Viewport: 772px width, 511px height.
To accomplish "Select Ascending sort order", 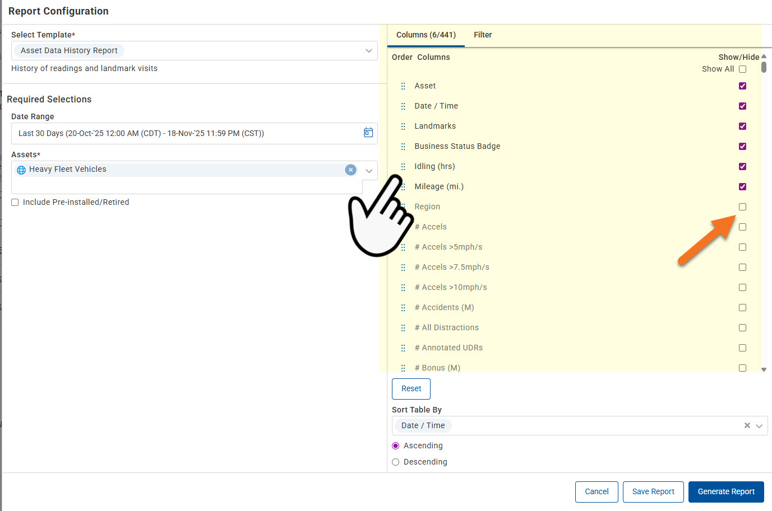I will point(396,446).
